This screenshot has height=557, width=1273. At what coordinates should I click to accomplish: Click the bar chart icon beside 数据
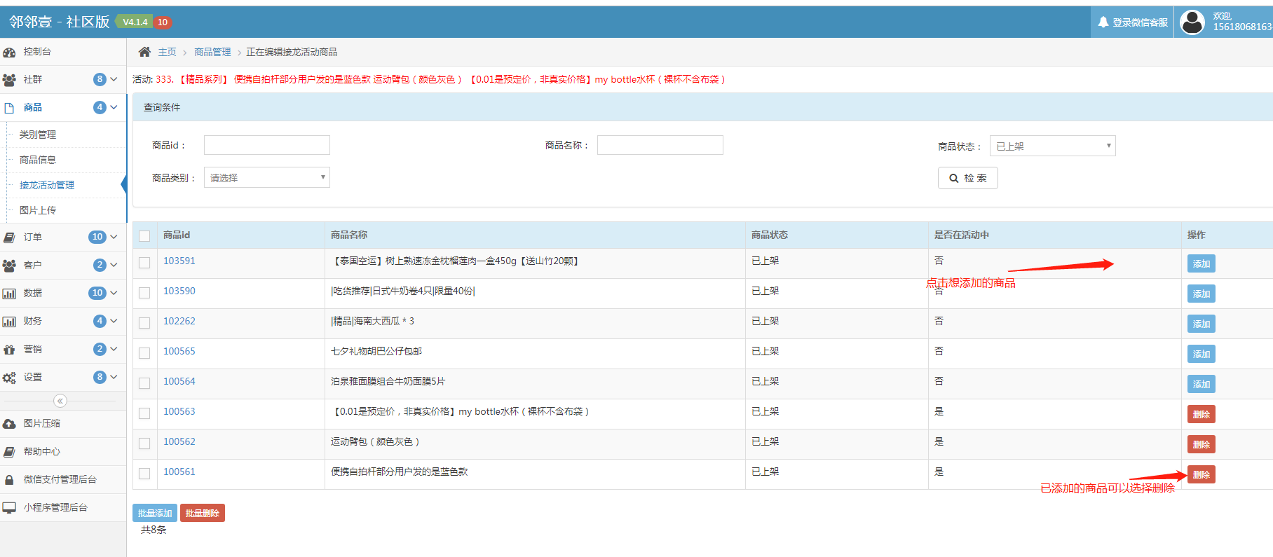pyautogui.click(x=9, y=294)
